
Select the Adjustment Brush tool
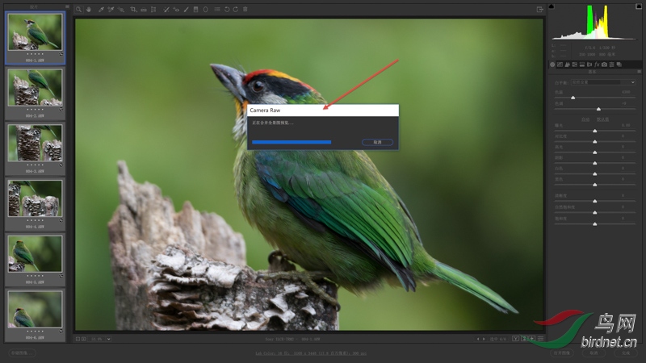(186, 10)
